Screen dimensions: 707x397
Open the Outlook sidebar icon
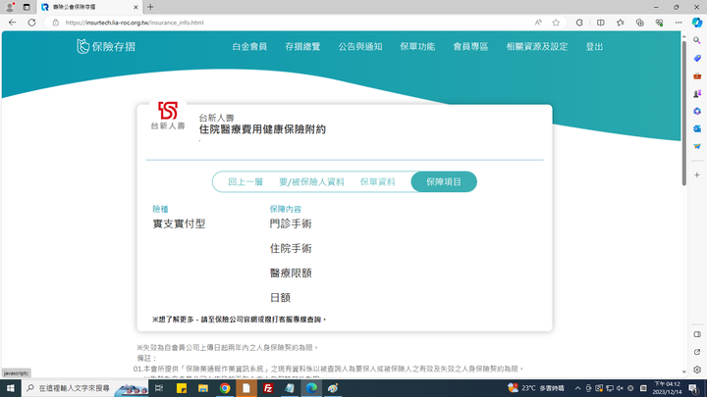tap(697, 128)
